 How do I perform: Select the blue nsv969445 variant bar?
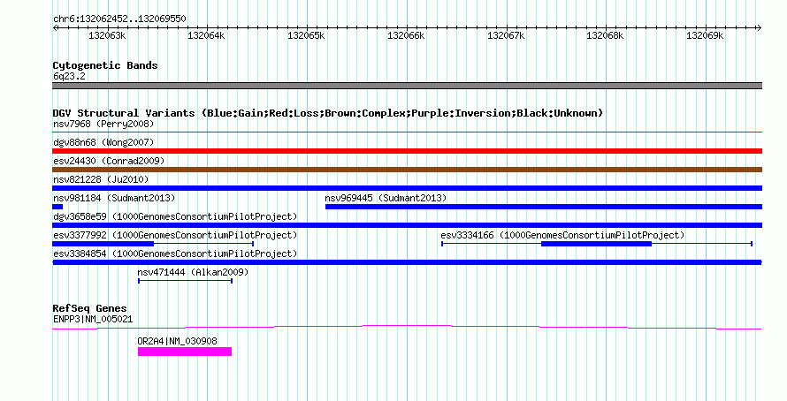pyautogui.click(x=544, y=207)
